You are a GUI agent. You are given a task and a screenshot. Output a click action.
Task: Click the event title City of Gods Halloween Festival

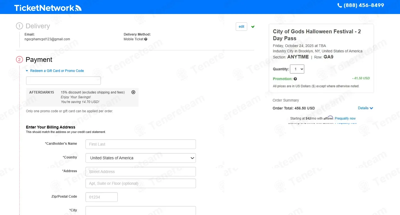(x=317, y=35)
